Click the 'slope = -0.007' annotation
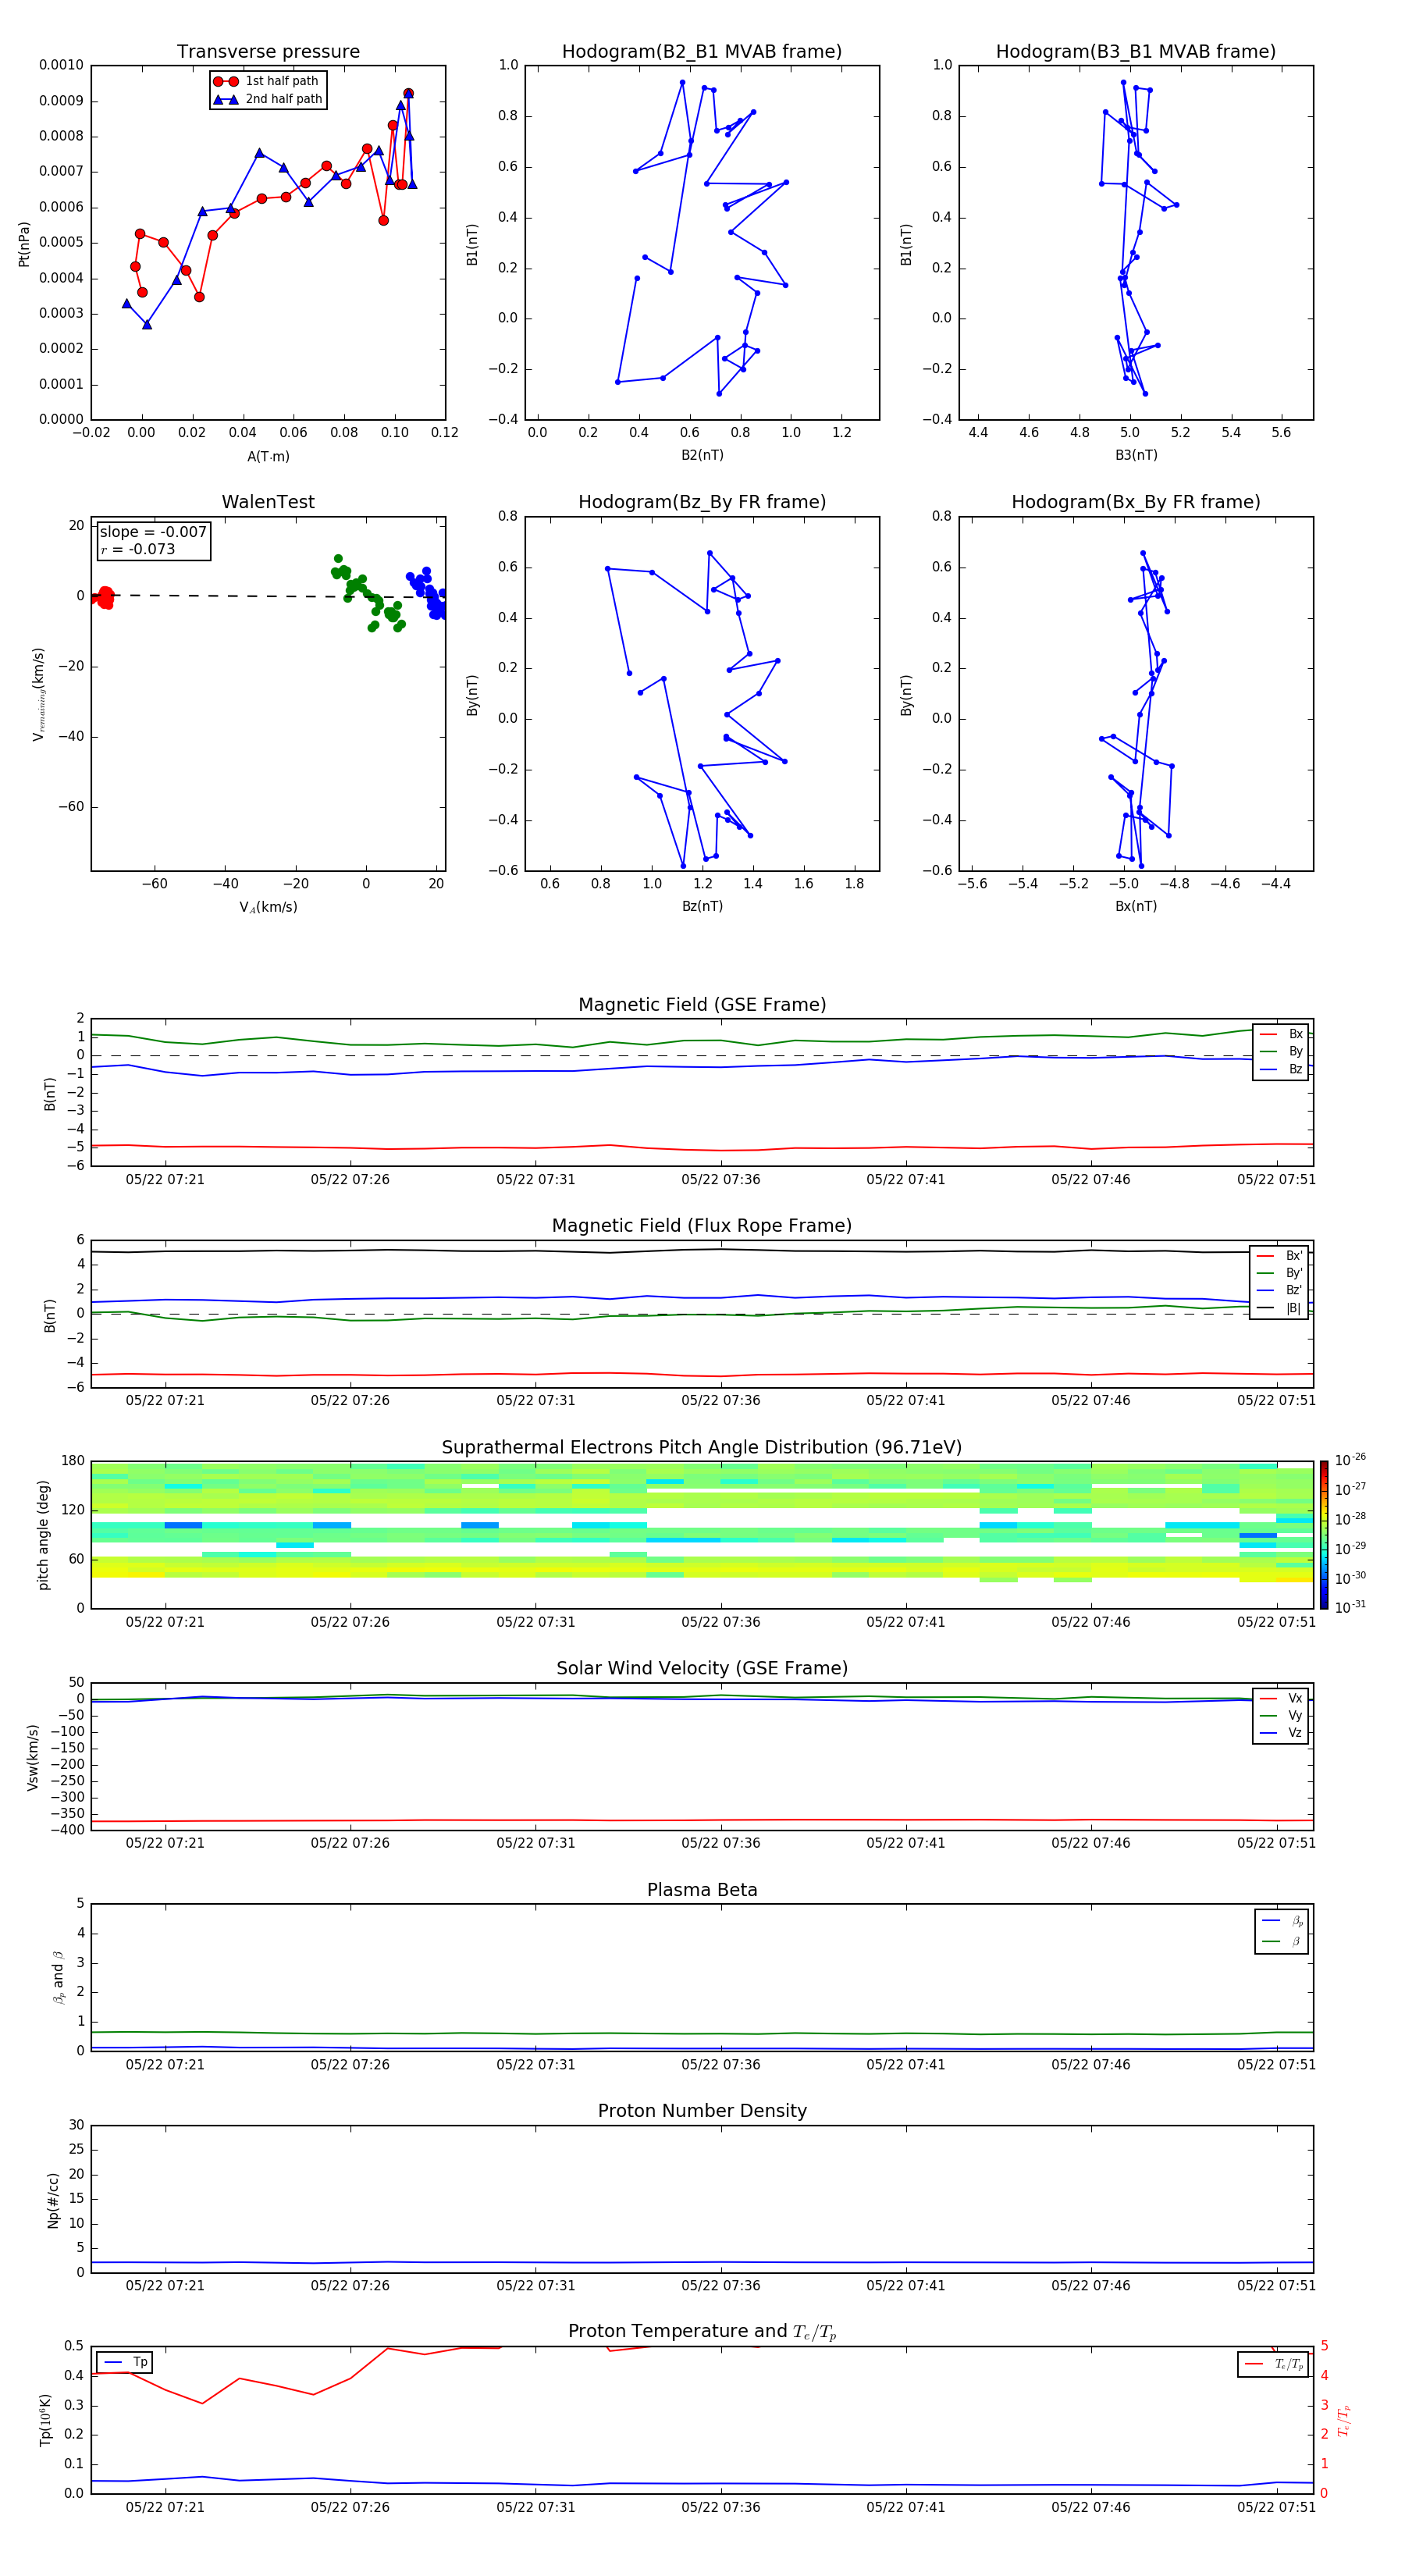 click(x=153, y=532)
